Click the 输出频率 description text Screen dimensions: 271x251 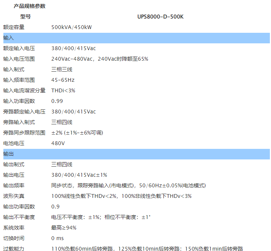(x=128, y=185)
